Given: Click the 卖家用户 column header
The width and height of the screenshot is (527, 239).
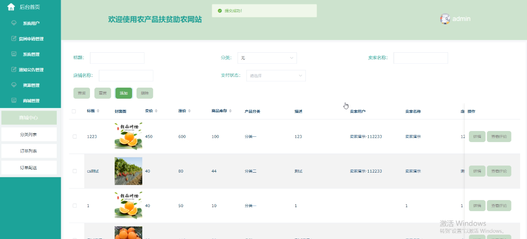Looking at the screenshot, I should (x=358, y=112).
